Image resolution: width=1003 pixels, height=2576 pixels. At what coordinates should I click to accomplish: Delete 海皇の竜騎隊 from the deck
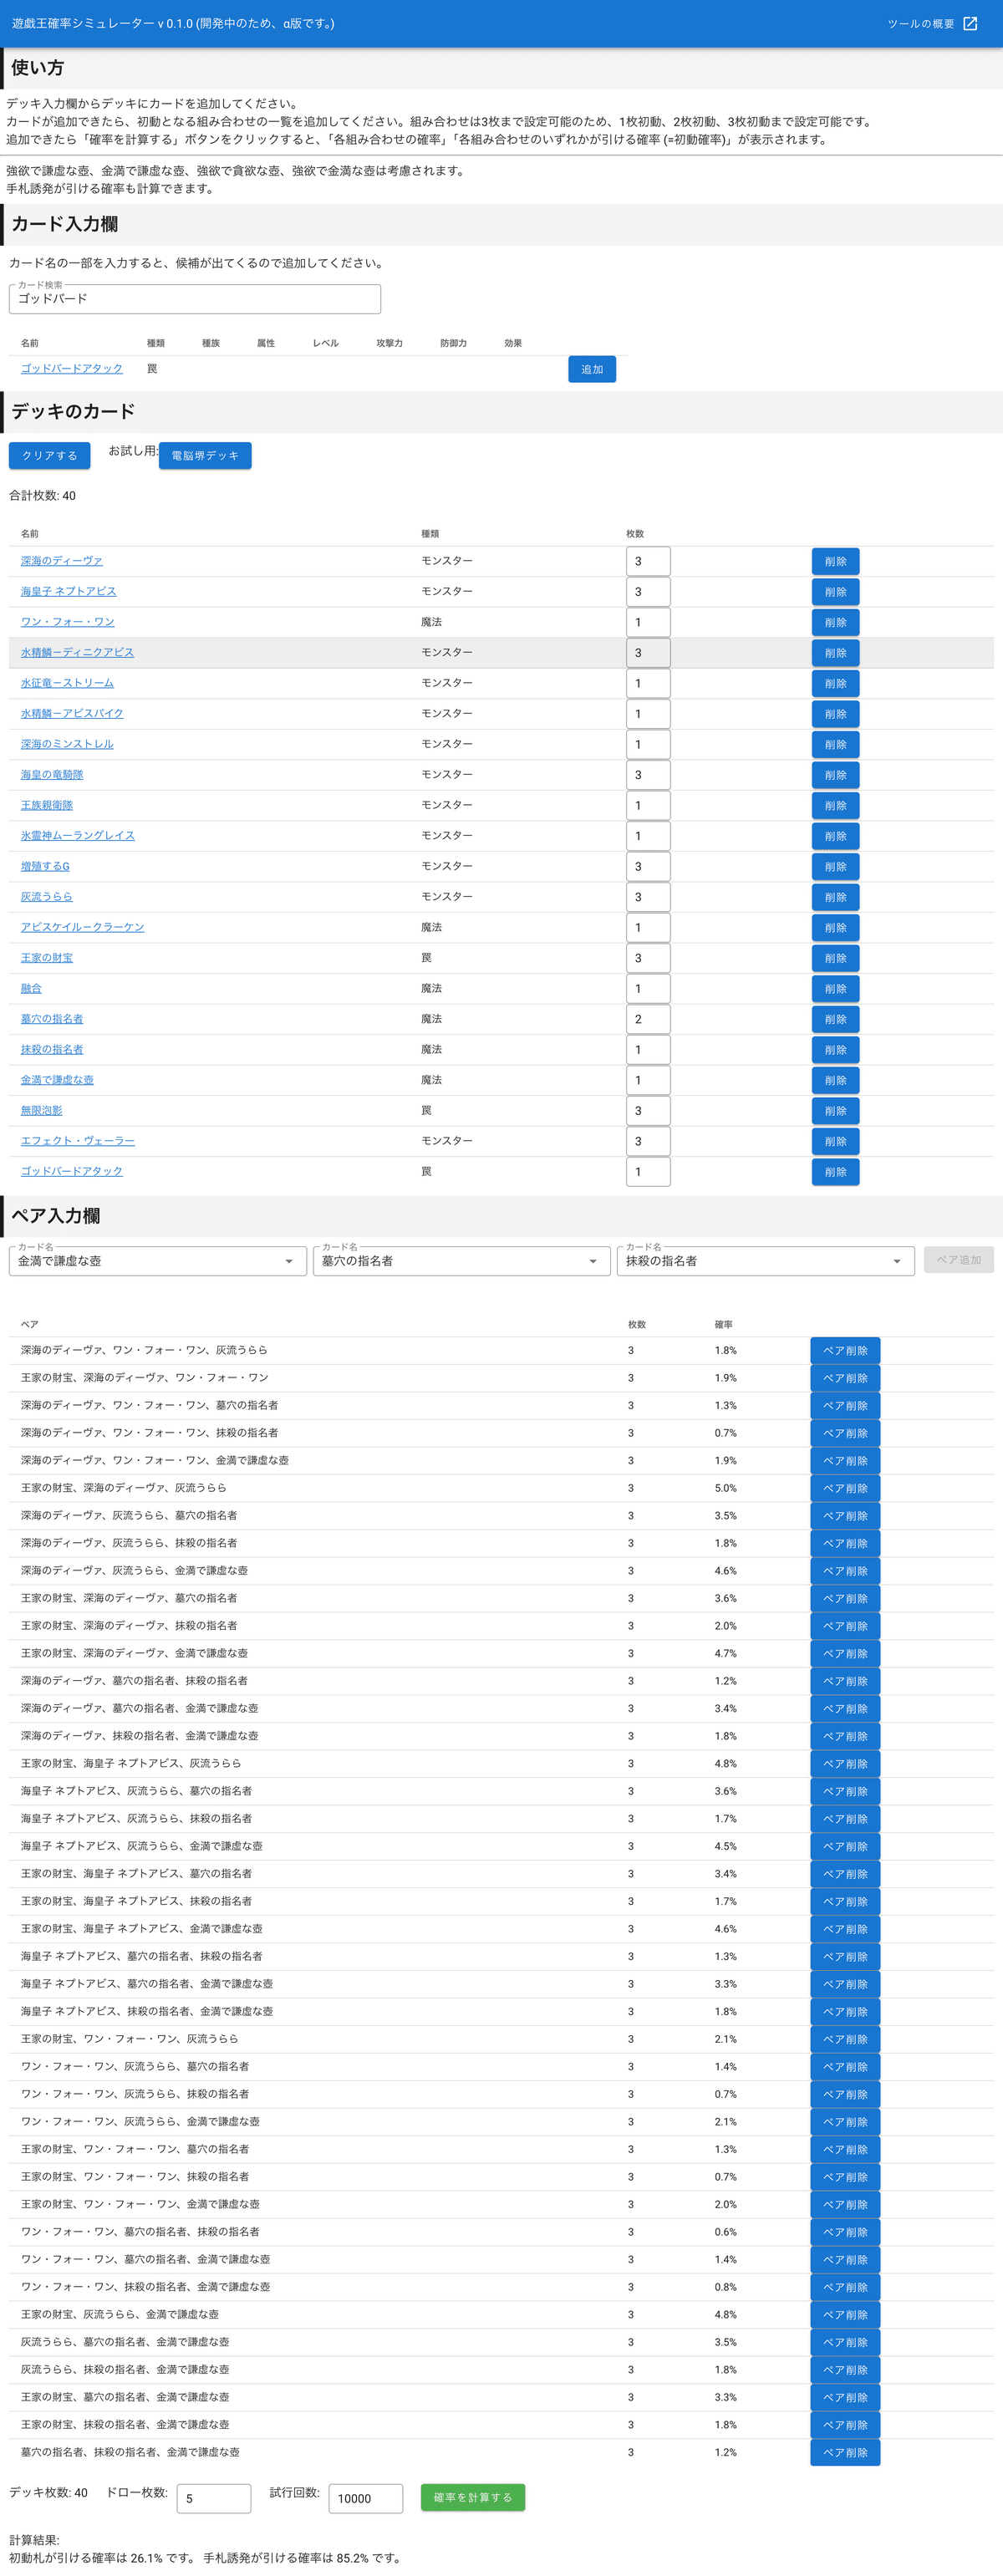(835, 775)
